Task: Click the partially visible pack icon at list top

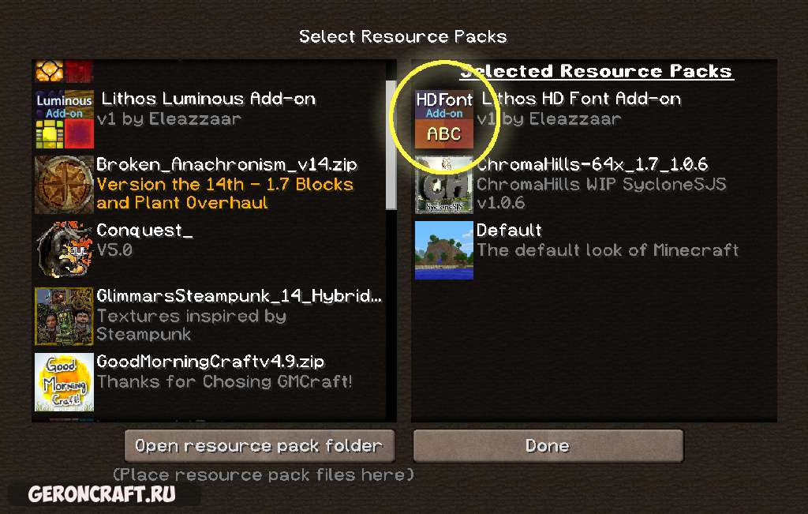Action: coord(64,71)
